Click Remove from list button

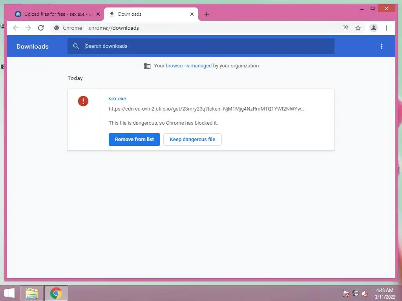tap(134, 140)
